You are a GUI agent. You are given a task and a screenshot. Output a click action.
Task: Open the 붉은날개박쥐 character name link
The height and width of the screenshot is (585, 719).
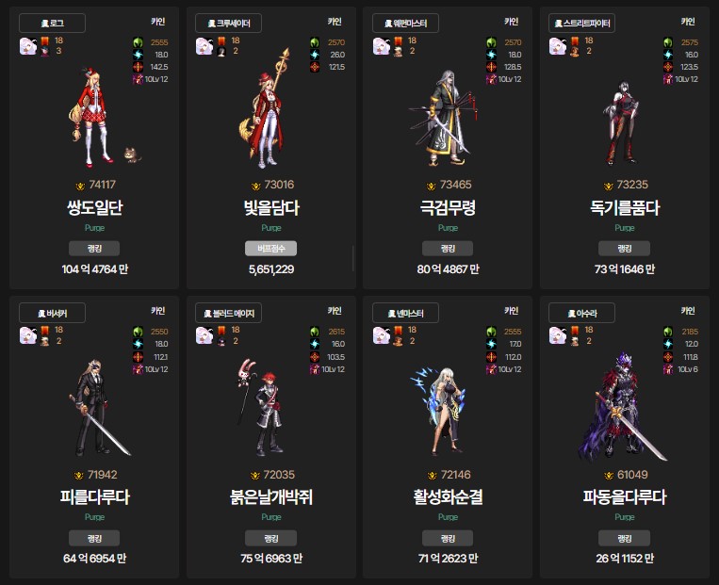coord(271,497)
